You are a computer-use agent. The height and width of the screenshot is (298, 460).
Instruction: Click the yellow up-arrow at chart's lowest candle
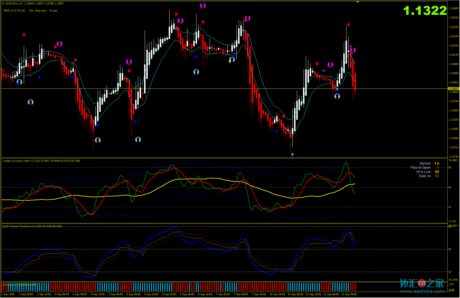click(292, 154)
